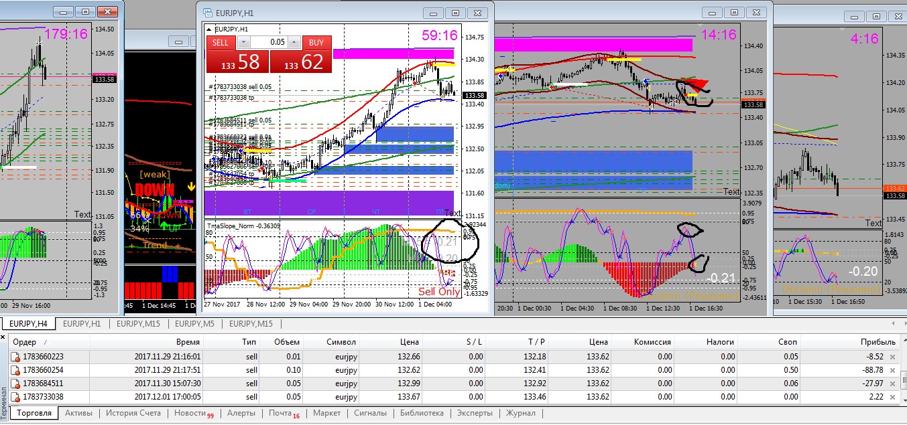
Task: Close order with profit -88.78 via x
Action: (892, 370)
